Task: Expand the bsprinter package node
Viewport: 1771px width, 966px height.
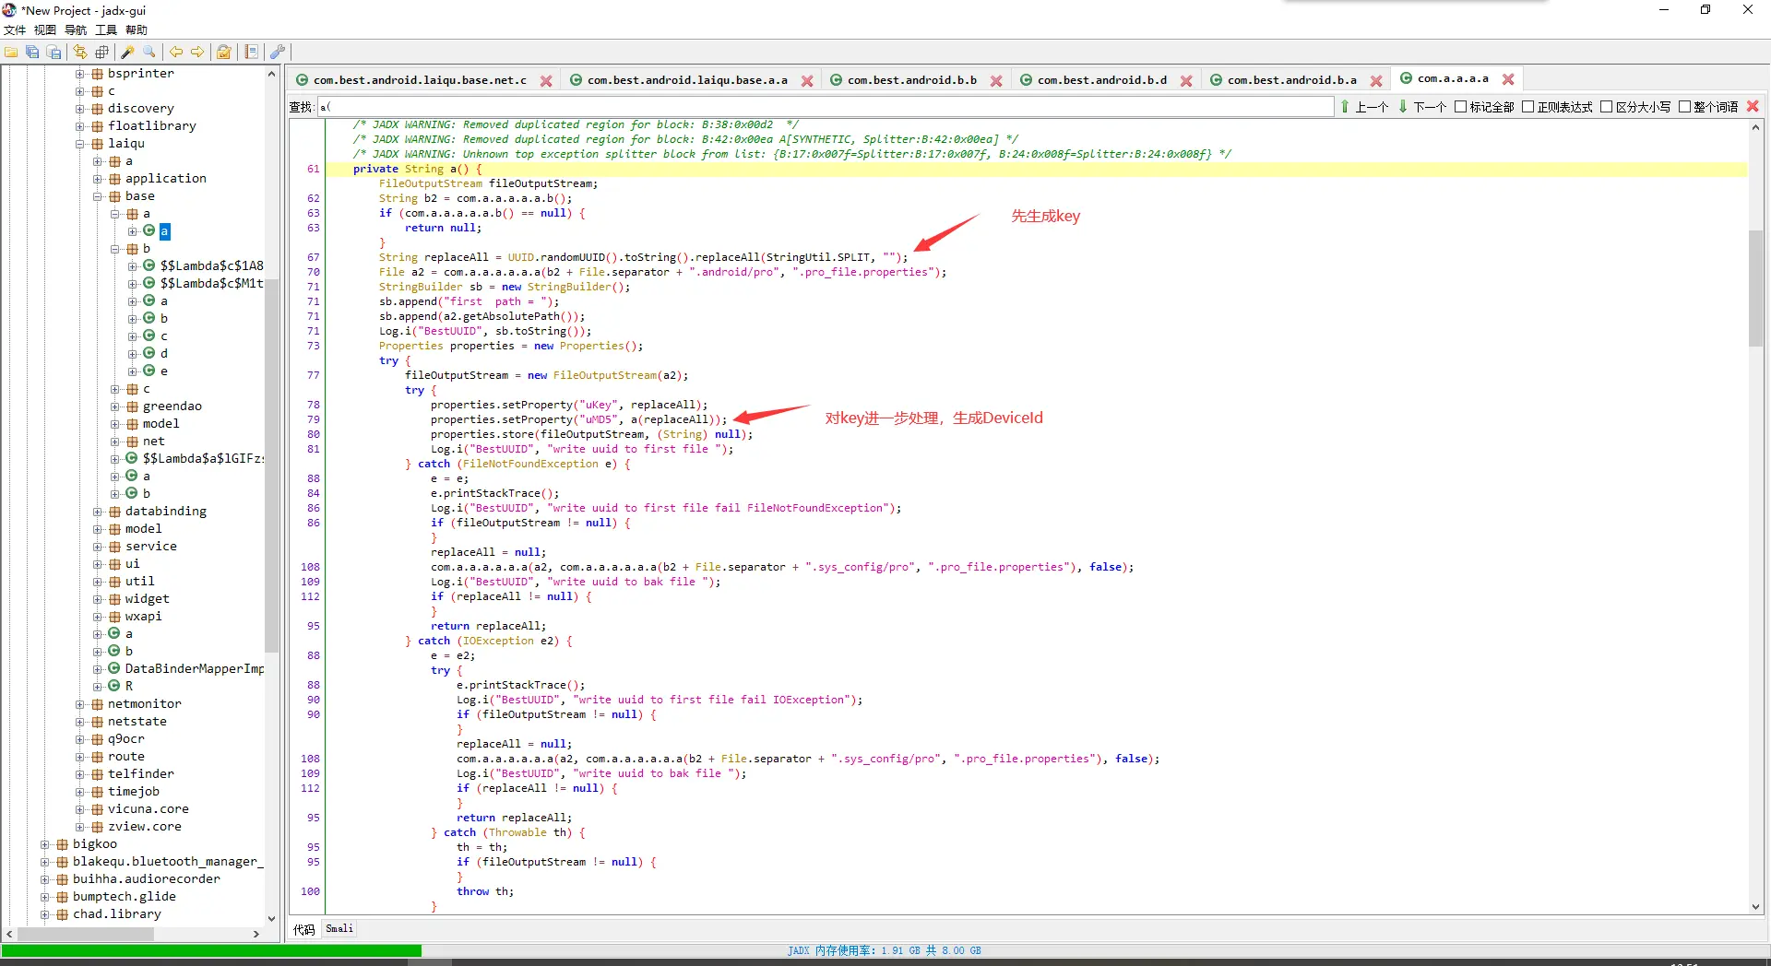Action: tap(80, 74)
